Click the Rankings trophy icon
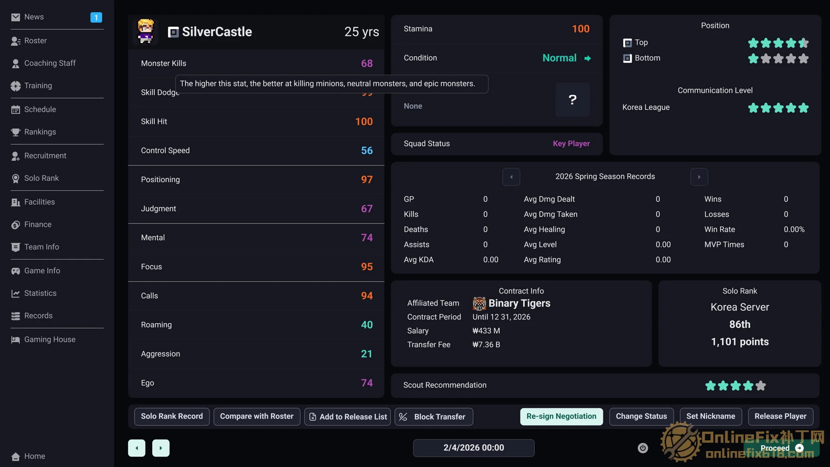The image size is (830, 467). click(16, 132)
